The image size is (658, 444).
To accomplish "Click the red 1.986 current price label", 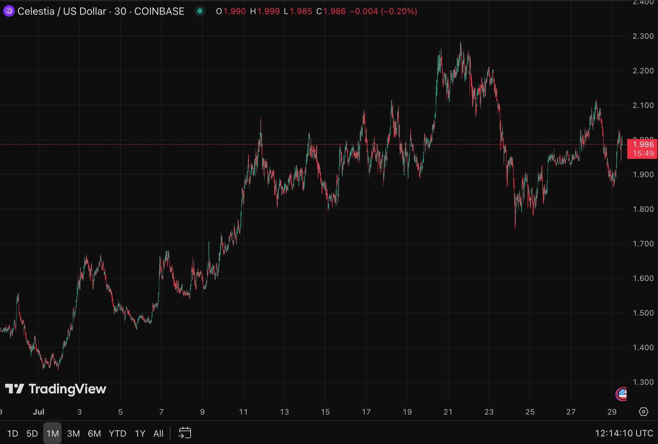I will click(642, 149).
